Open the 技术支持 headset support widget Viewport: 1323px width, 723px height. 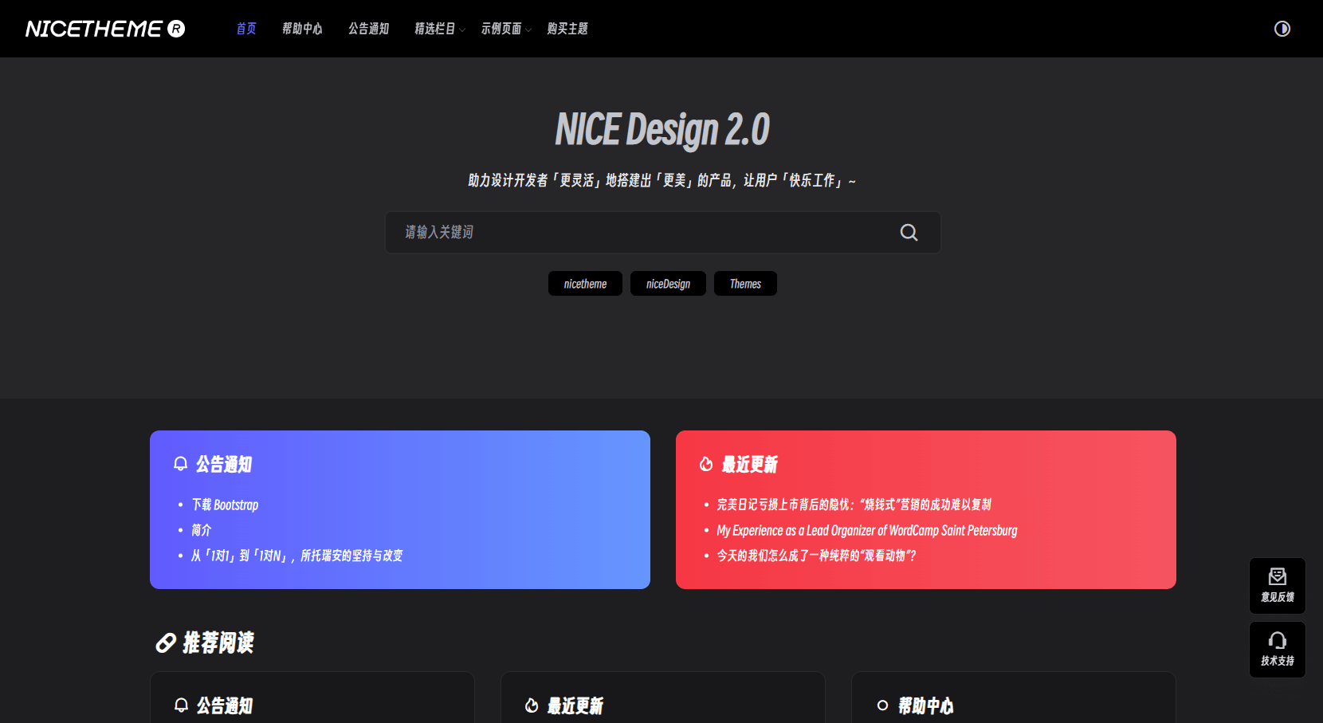tap(1277, 649)
